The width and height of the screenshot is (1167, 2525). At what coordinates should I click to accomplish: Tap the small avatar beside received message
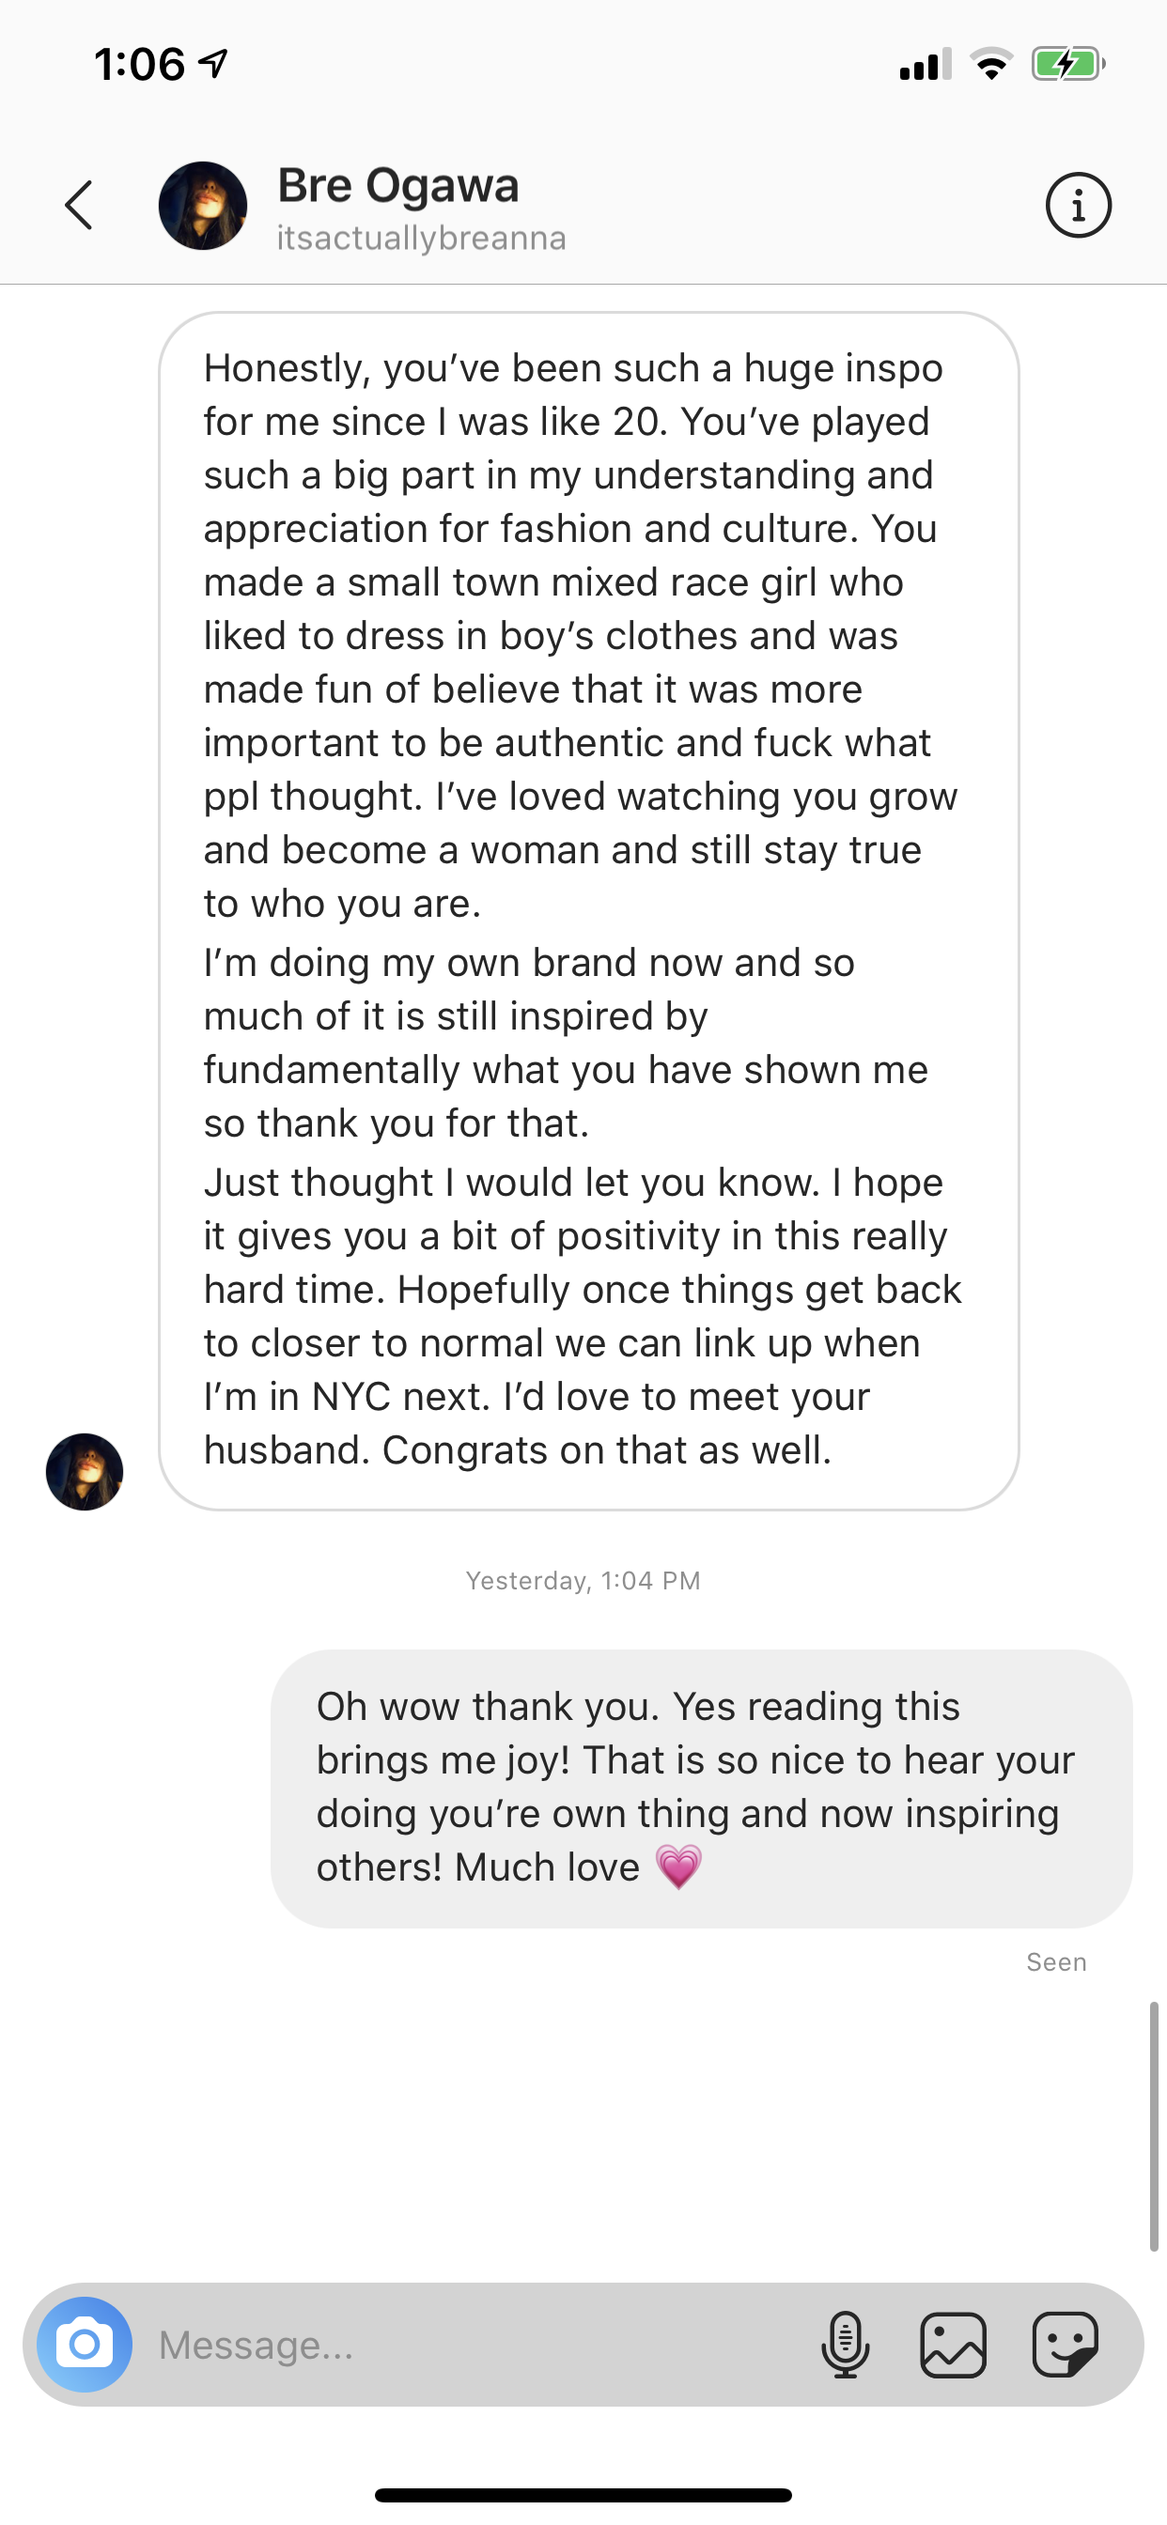click(x=85, y=1471)
